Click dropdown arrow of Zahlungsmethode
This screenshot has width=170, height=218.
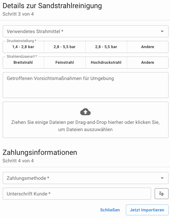click(162, 178)
